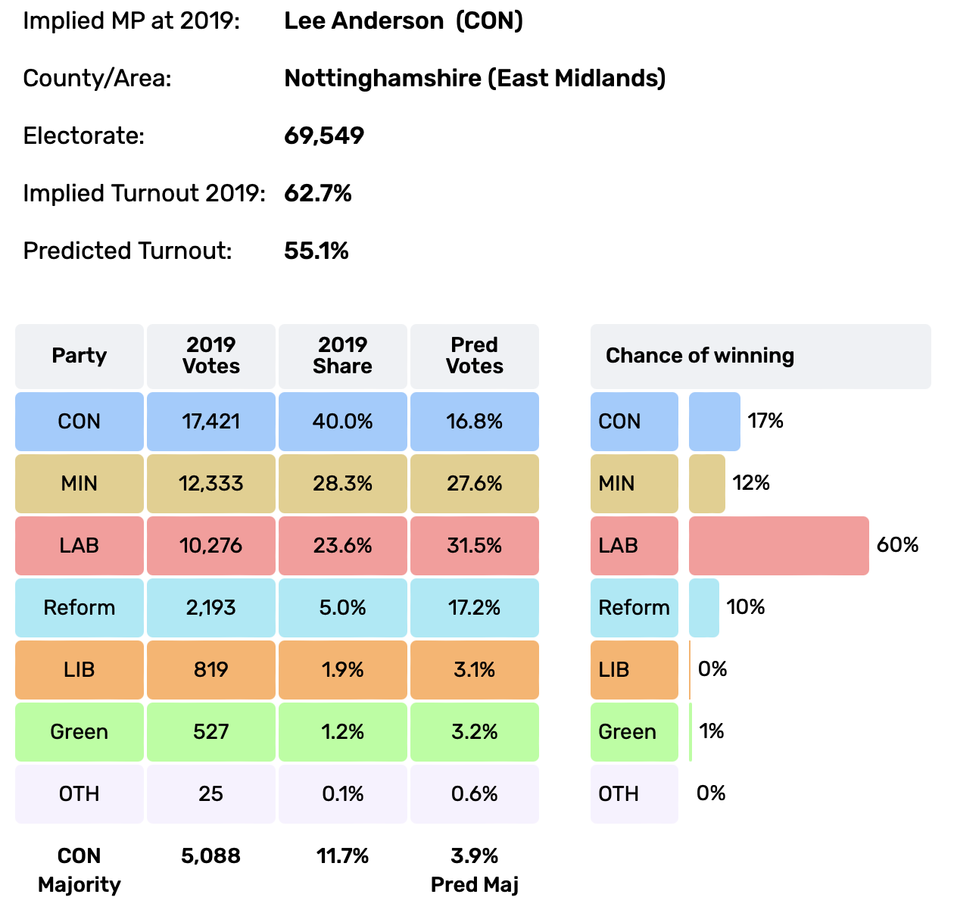This screenshot has height=913, width=954.
Task: Click the 2019 Share column header
Action: pos(343,356)
